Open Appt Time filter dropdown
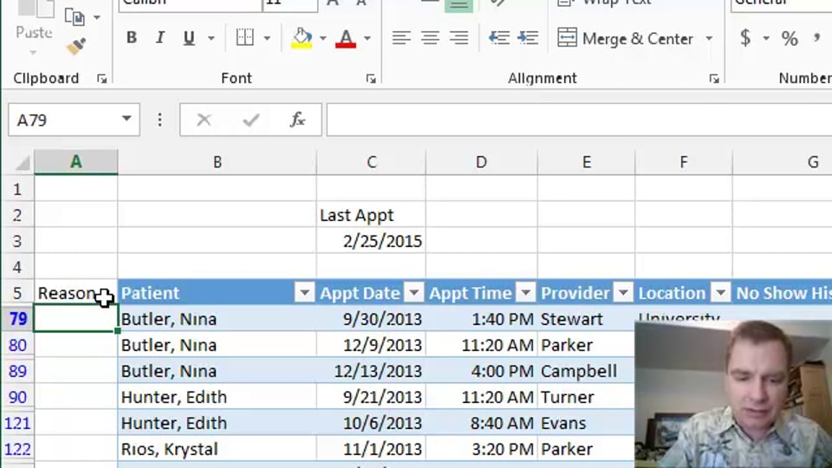Viewport: 832px width, 468px height. pos(526,292)
